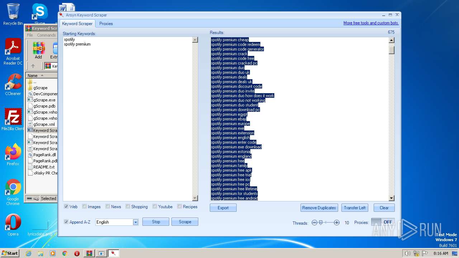This screenshot has width=459, height=258.
Task: Select gScrape folder in WinRAR list
Action: point(40,88)
